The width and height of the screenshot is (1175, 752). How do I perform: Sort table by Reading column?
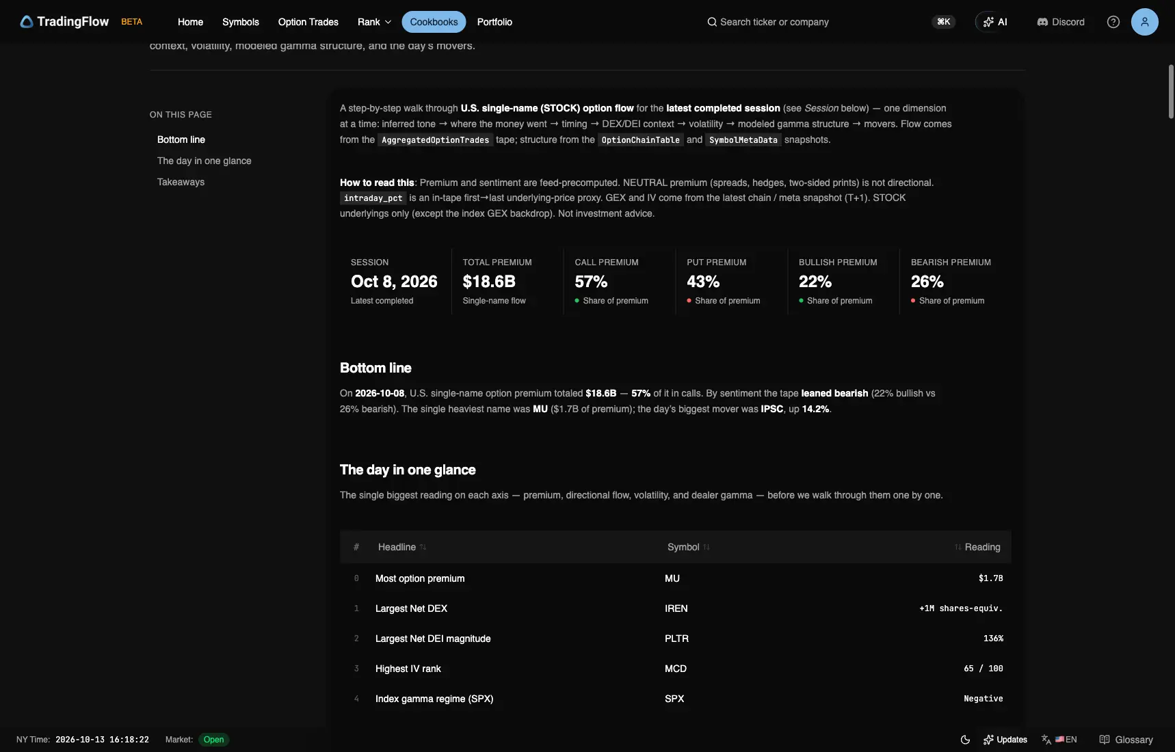coord(977,547)
